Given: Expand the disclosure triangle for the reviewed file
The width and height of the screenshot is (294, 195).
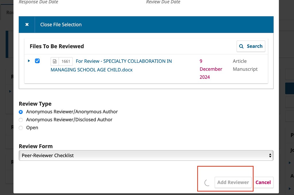Looking at the screenshot, I should (x=28, y=61).
